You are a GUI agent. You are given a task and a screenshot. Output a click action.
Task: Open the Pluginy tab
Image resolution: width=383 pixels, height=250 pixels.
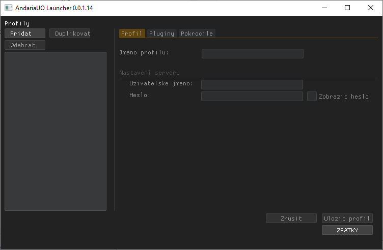161,34
